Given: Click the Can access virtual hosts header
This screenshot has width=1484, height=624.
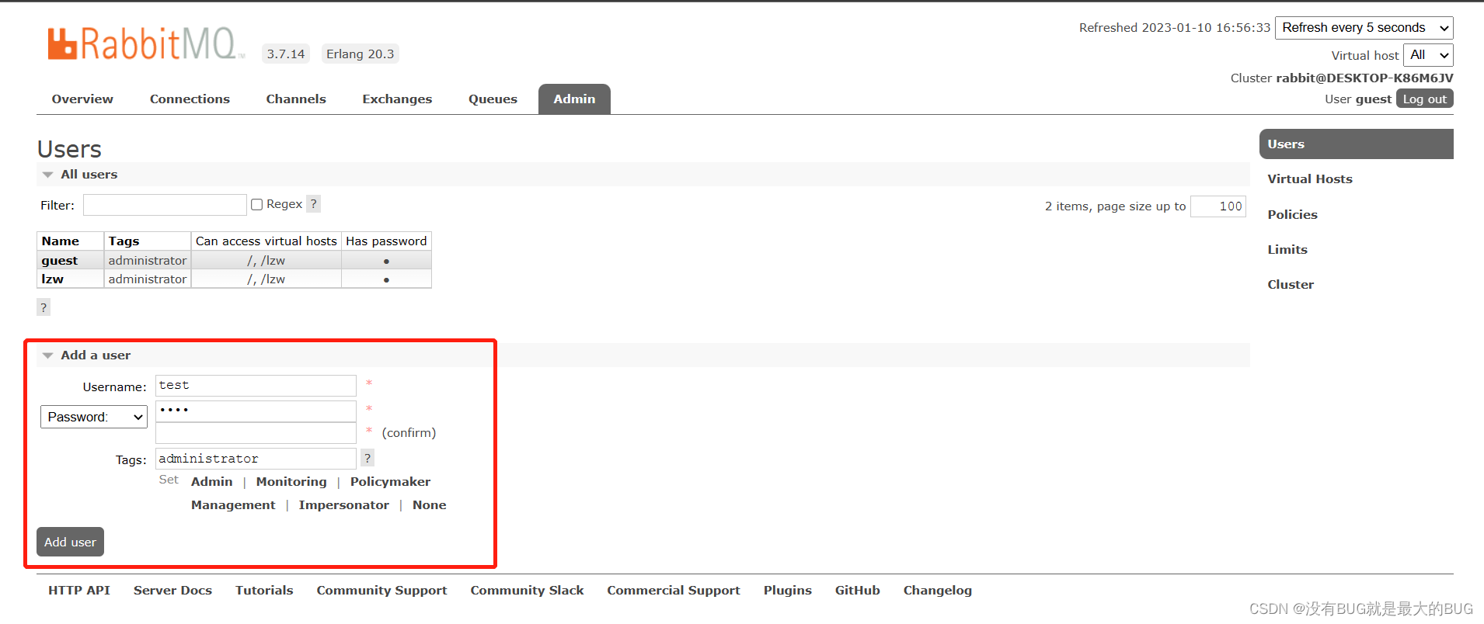Looking at the screenshot, I should (x=266, y=241).
